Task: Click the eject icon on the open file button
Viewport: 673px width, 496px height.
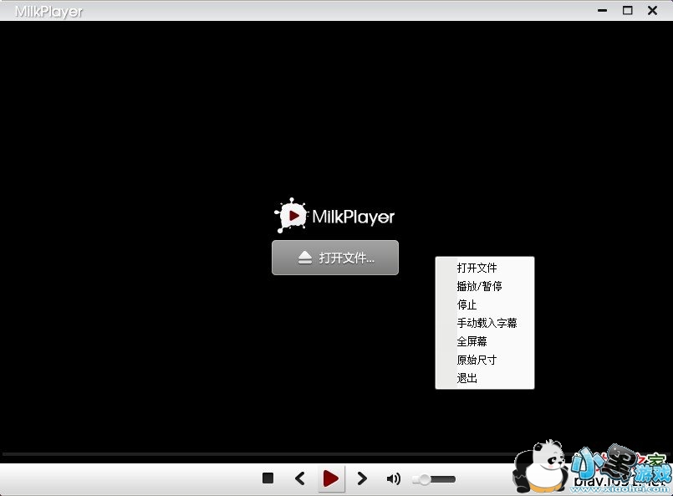Action: (x=307, y=258)
